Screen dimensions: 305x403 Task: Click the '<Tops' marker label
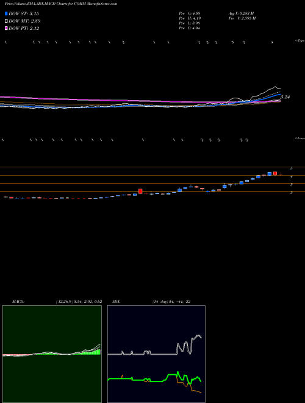pyautogui.click(x=300, y=41)
